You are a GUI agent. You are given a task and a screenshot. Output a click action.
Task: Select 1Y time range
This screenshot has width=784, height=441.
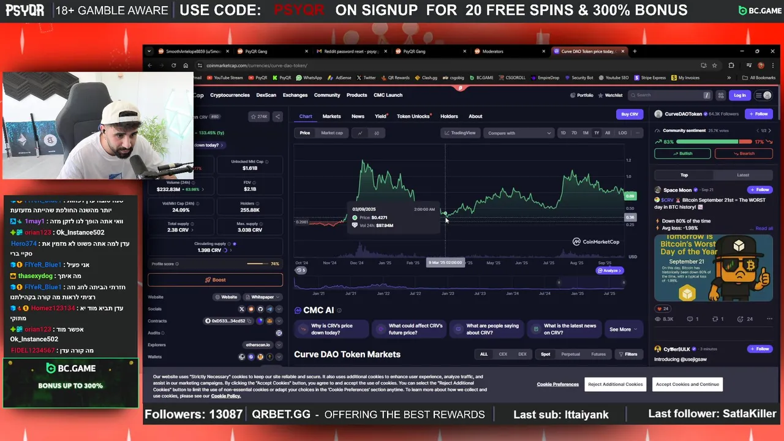pos(597,133)
